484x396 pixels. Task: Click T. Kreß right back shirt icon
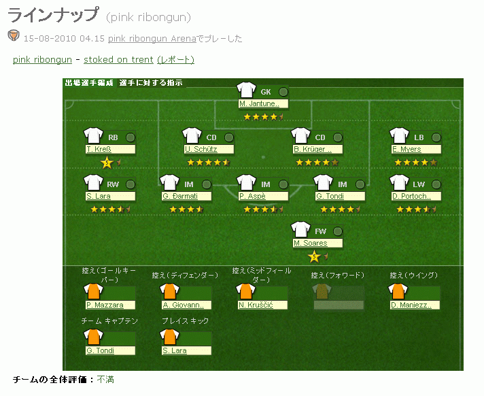click(x=93, y=137)
